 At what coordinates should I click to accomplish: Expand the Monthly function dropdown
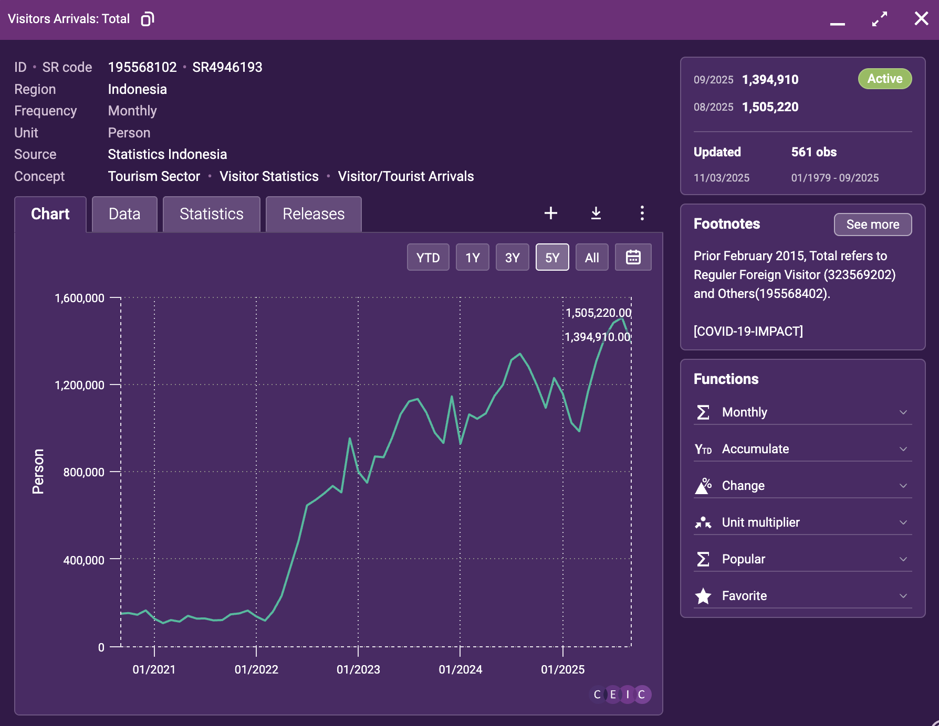pos(903,412)
